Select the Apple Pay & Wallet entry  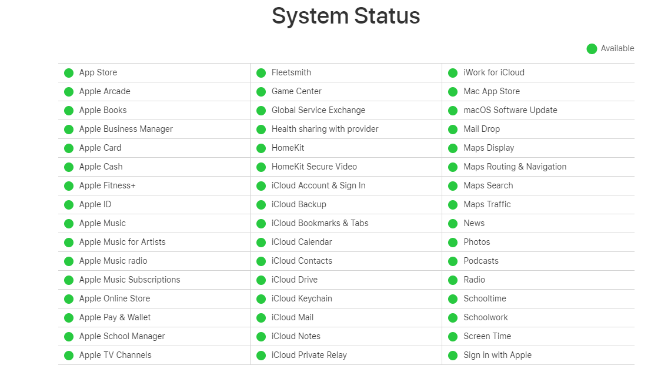[115, 317]
